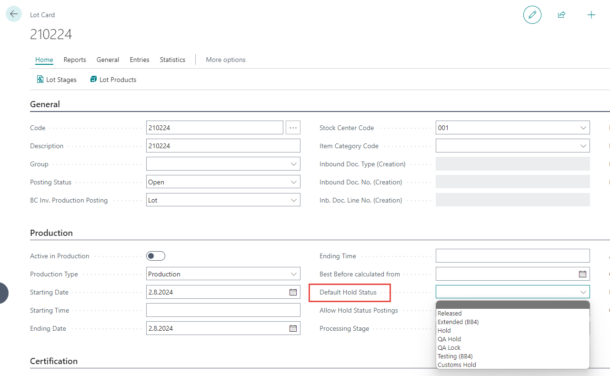Switch to the Reports tab
Image resolution: width=610 pixels, height=376 pixels.
(x=75, y=60)
